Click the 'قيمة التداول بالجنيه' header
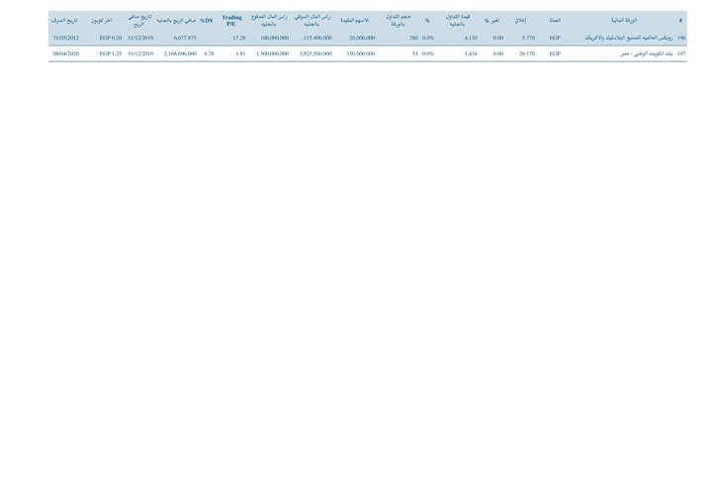The height and width of the screenshot is (503, 712). (458, 21)
